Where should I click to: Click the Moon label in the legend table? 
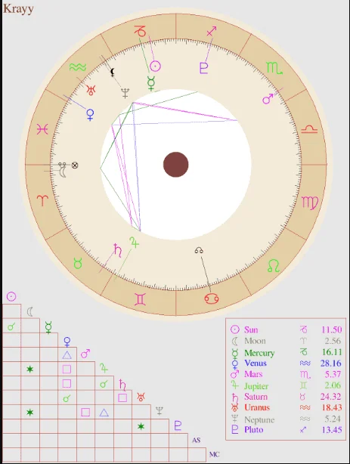(255, 341)
